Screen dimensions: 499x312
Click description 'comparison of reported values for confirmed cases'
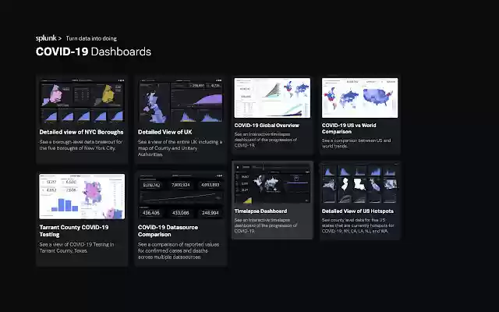[179, 250]
